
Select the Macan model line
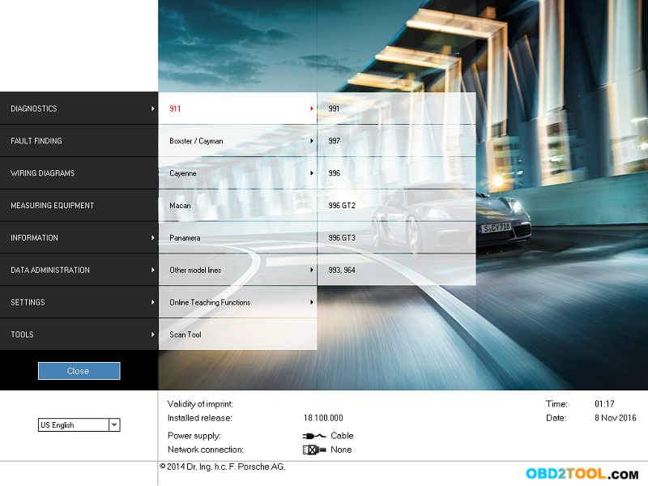[237, 205]
